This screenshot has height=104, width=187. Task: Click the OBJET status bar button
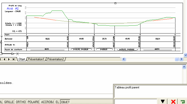(x=65, y=102)
